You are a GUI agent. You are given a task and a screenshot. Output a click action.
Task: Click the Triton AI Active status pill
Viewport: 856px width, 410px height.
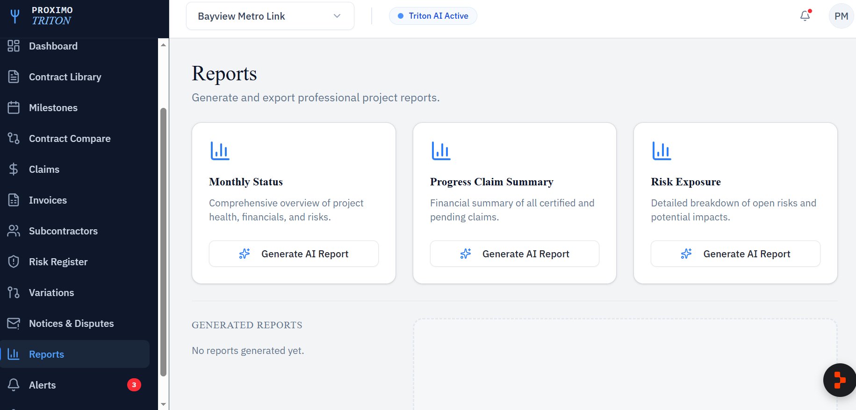point(433,16)
